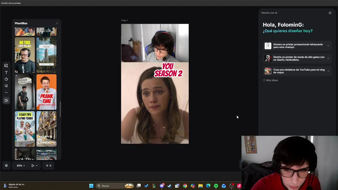This screenshot has width=338, height=190.
Task: Close the Plantillas panel
Action: point(57,23)
